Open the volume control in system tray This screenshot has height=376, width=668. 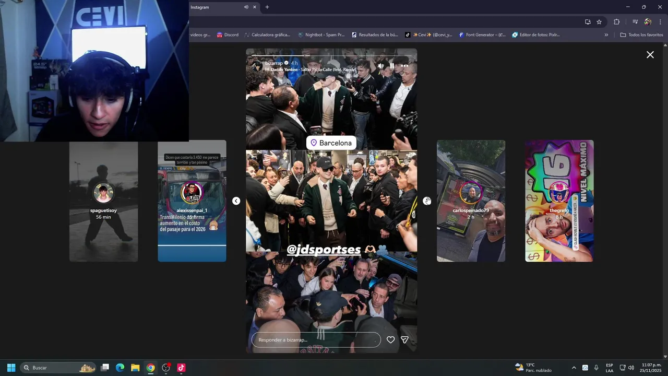tap(631, 368)
